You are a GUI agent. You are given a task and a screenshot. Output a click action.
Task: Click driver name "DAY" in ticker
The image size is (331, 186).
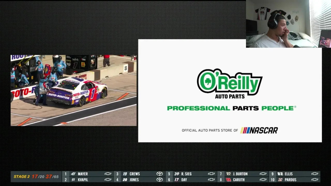tap(184, 180)
